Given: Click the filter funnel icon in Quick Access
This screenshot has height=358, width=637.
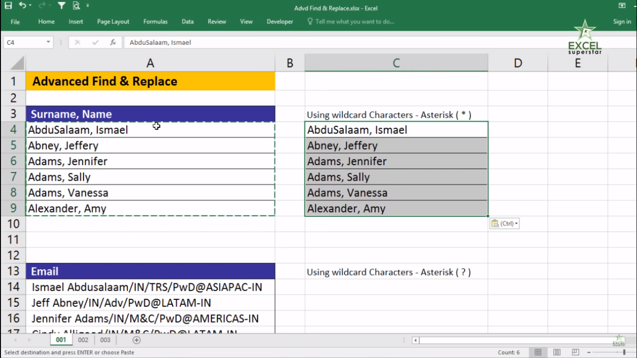Looking at the screenshot, I should (62, 6).
